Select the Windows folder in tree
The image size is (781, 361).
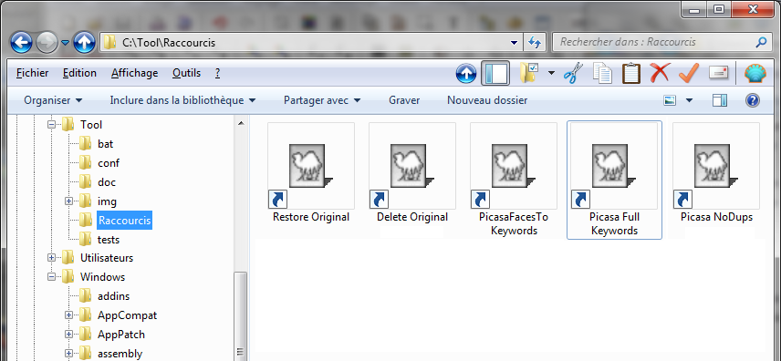point(102,277)
